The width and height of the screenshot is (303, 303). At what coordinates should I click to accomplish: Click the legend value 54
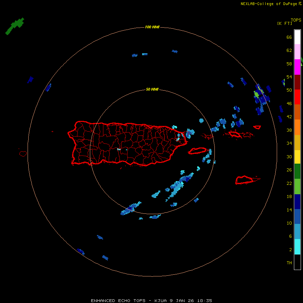click(289, 77)
